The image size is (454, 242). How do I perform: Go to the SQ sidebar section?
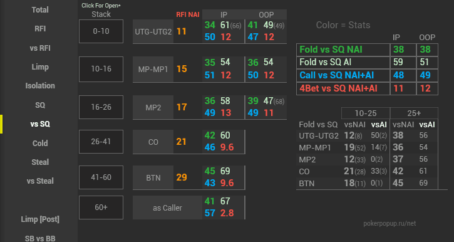pos(40,105)
